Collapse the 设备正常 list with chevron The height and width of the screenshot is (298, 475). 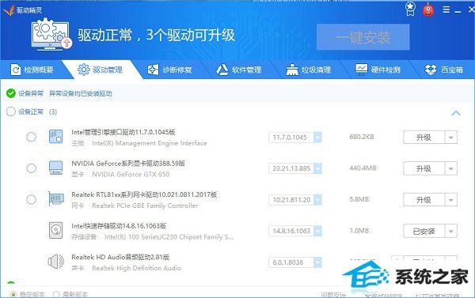click(x=456, y=113)
